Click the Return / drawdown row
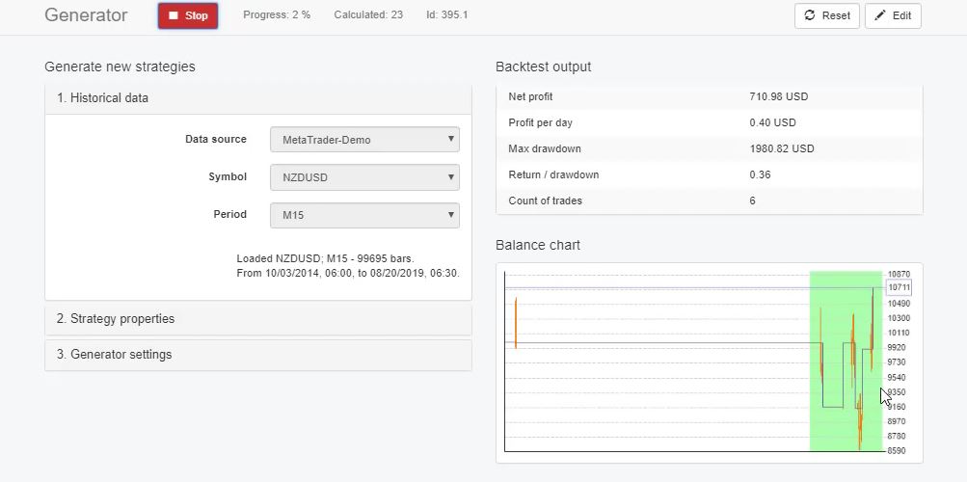Image resolution: width=967 pixels, height=482 pixels. (709, 175)
